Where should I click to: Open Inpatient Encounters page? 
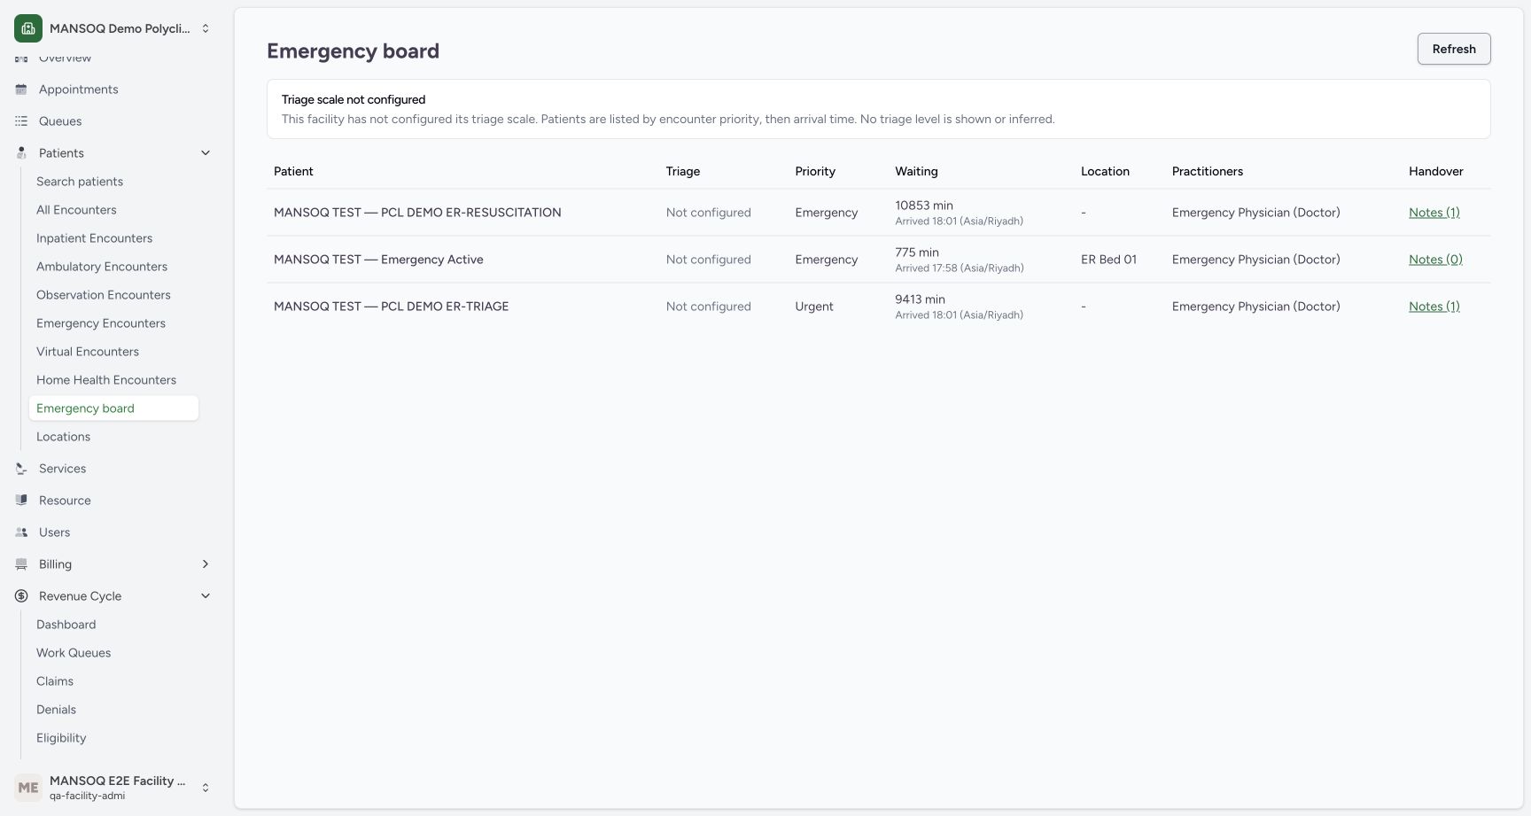[x=94, y=238]
